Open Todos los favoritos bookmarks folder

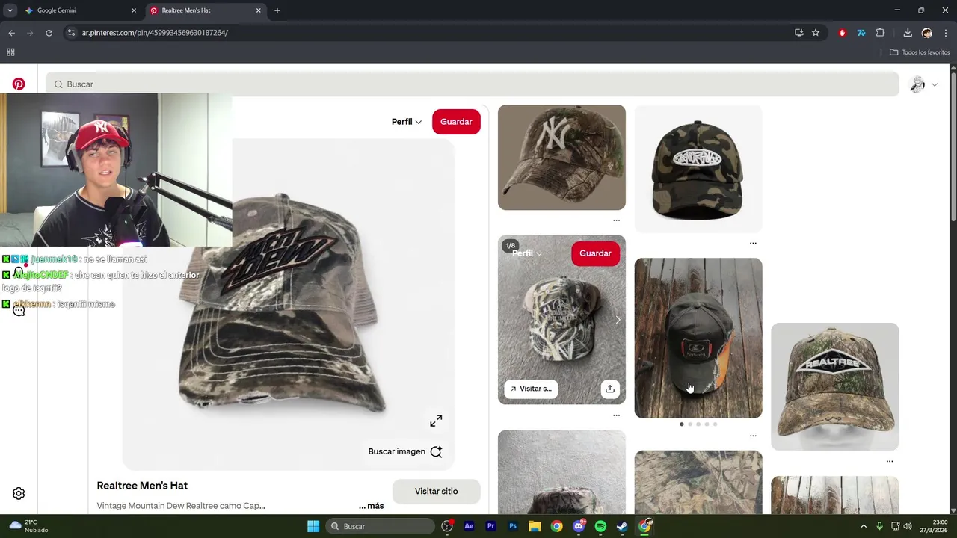(920, 52)
